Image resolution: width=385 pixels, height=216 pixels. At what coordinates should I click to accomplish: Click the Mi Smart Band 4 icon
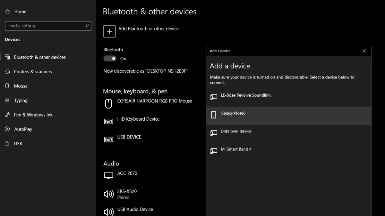pos(214,151)
